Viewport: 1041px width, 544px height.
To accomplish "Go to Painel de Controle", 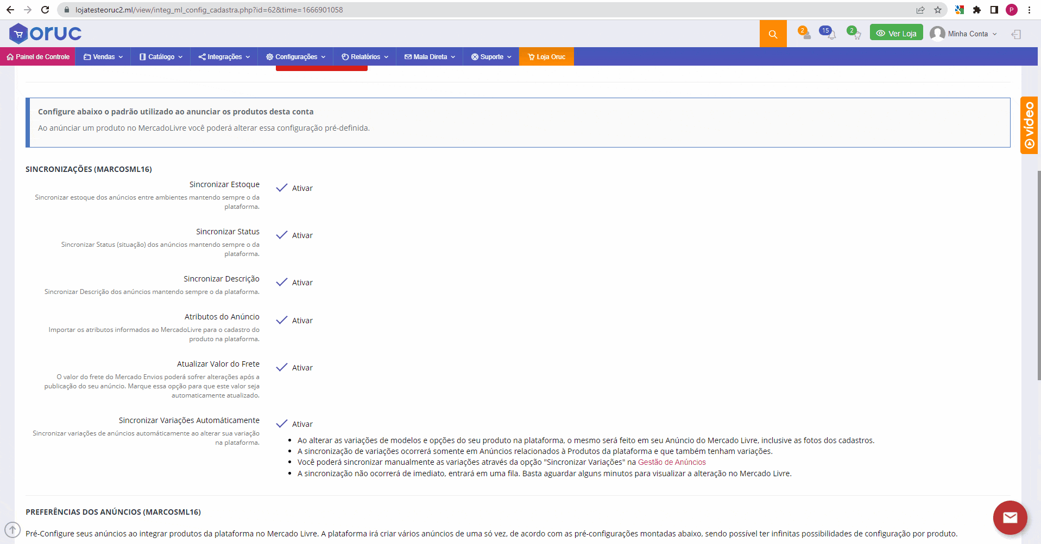I will click(x=38, y=56).
